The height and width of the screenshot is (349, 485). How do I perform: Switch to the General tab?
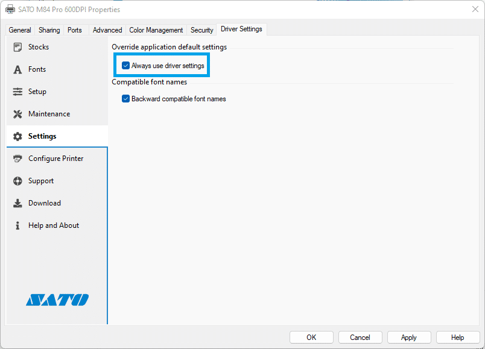[20, 30]
